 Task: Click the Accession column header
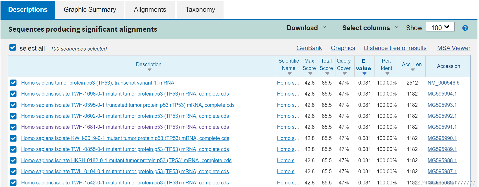pos(448,66)
